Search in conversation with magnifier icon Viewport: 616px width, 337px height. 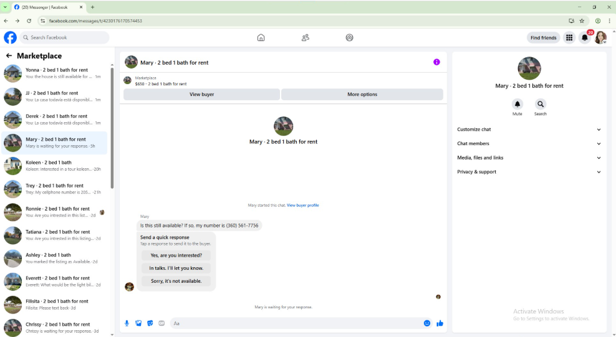[x=540, y=104]
